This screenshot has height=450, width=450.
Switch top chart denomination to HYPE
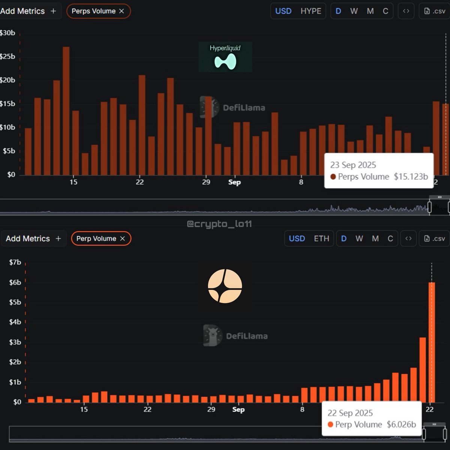pos(311,11)
